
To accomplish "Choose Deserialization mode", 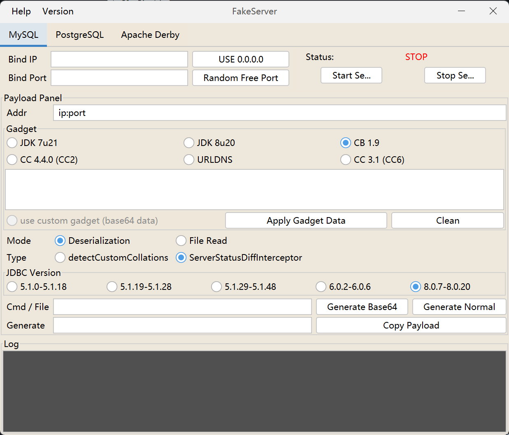I will [93, 241].
